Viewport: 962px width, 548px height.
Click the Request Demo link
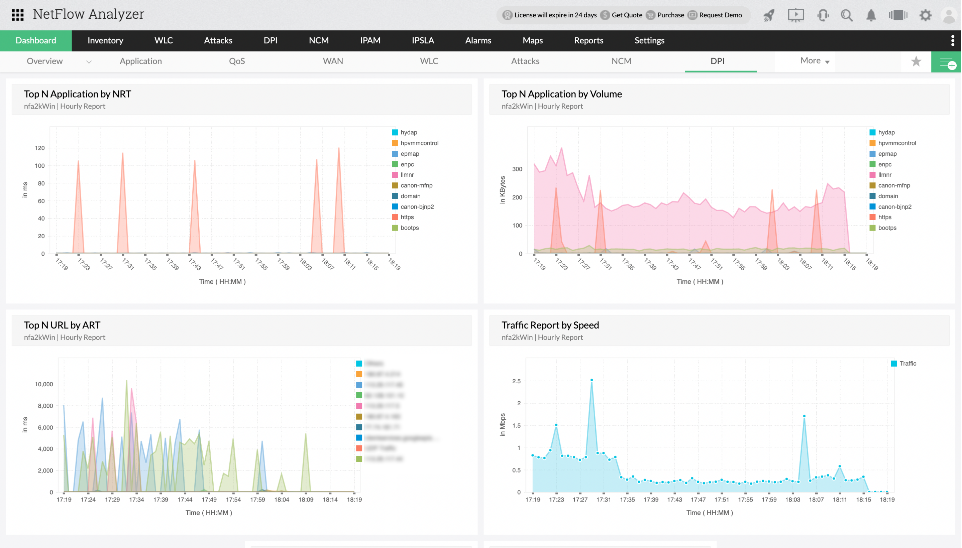[720, 15]
